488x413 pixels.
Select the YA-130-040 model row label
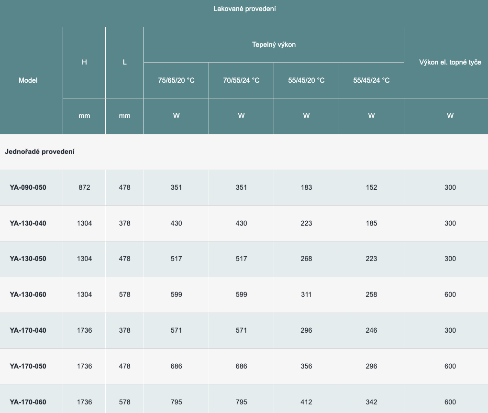coord(28,223)
